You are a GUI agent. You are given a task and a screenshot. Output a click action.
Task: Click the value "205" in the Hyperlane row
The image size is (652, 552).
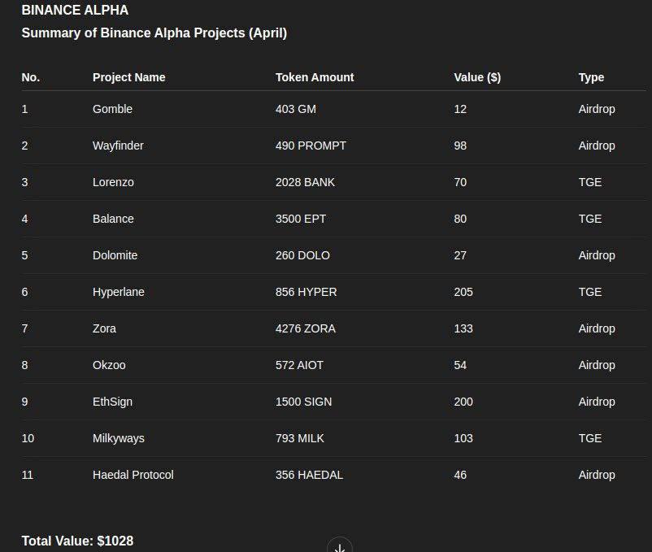click(463, 292)
